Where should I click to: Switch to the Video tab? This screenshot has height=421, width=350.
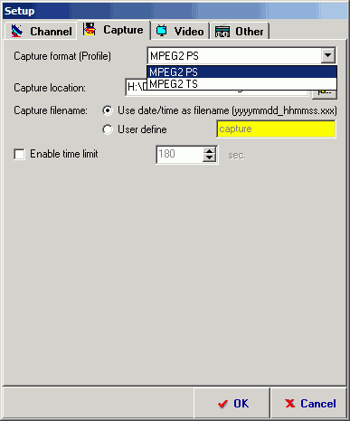[180, 31]
